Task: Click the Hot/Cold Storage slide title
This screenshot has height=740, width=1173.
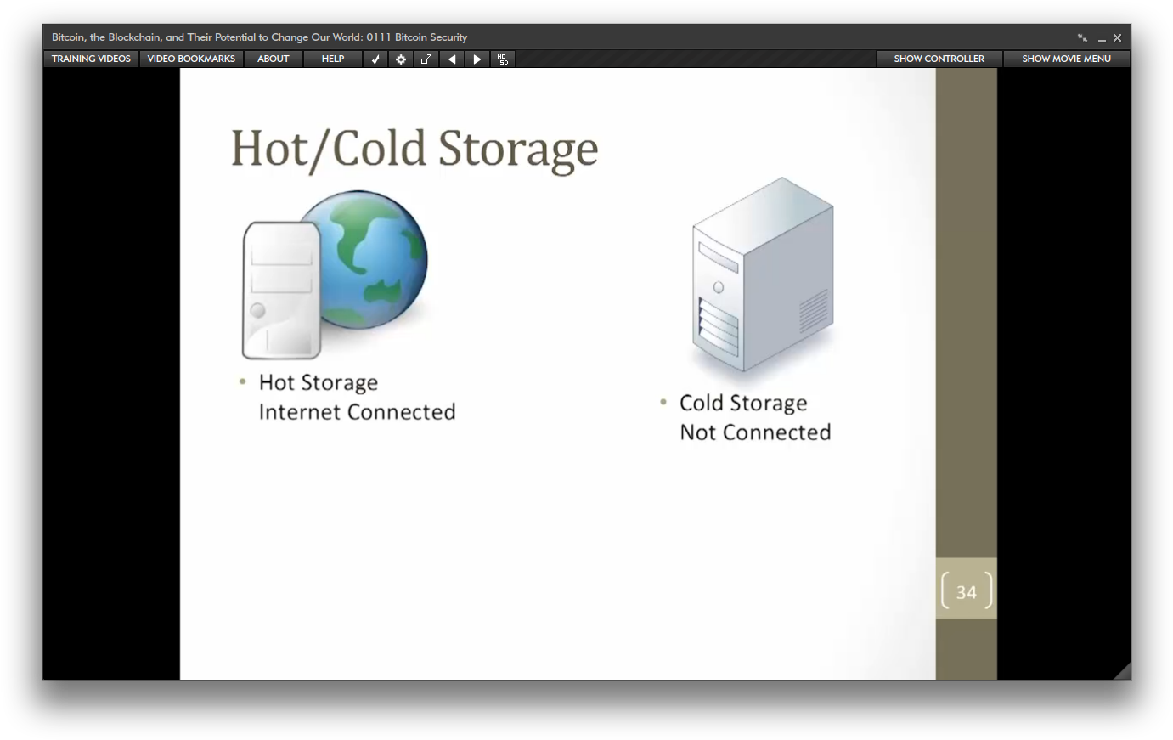Action: tap(414, 149)
